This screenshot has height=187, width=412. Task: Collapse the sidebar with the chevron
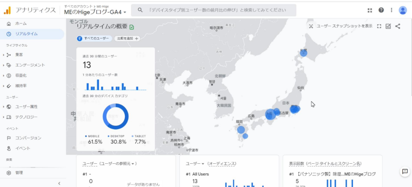click(x=59, y=183)
